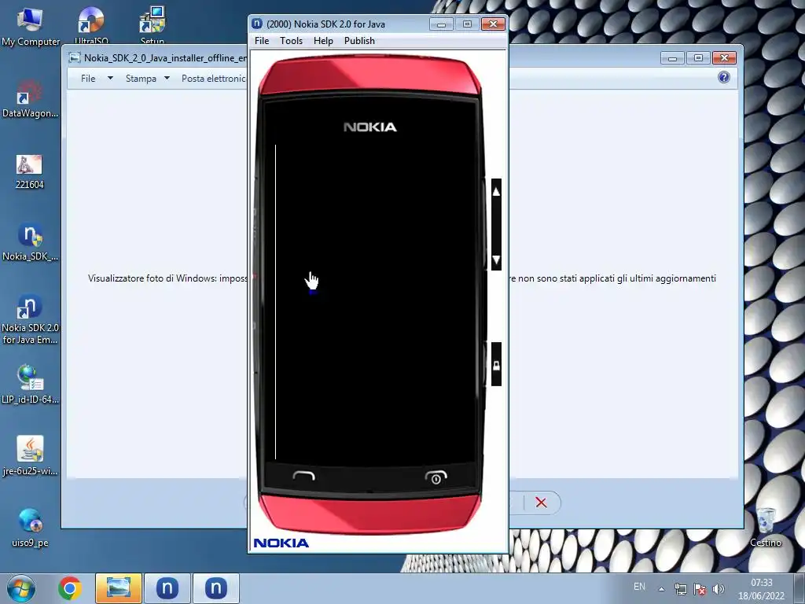The image size is (805, 604).
Task: Click the Show desktop strip at taskbar end
Action: click(x=799, y=588)
